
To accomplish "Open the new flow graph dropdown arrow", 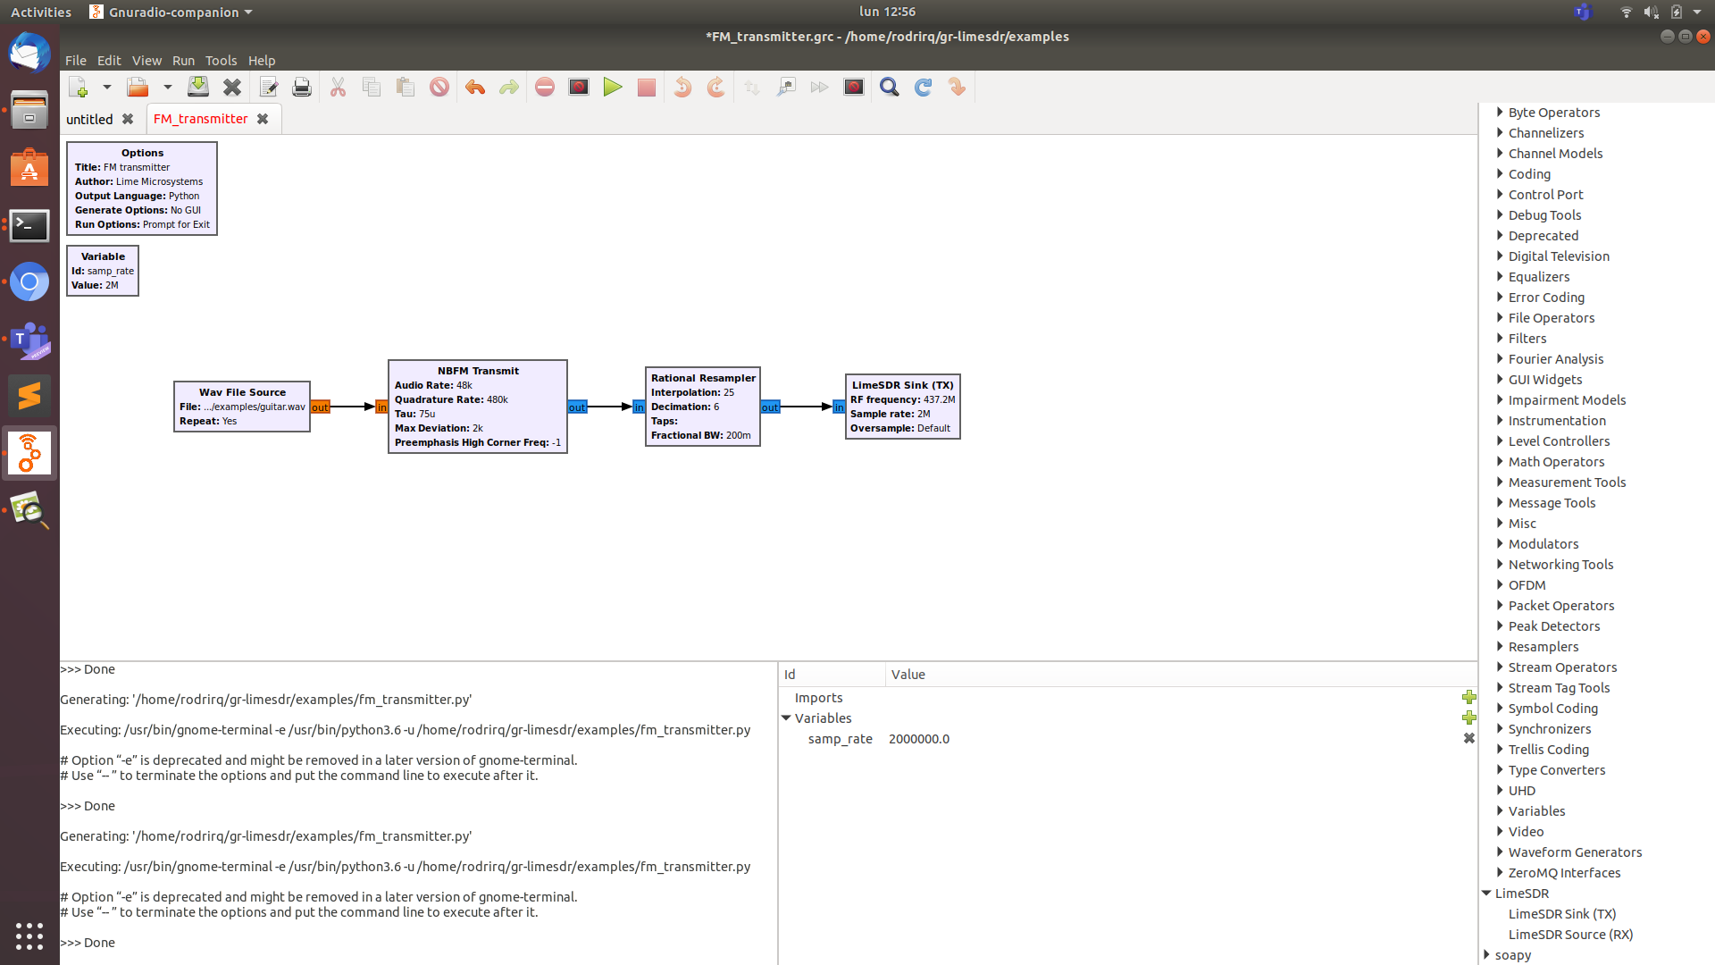I will tap(106, 87).
